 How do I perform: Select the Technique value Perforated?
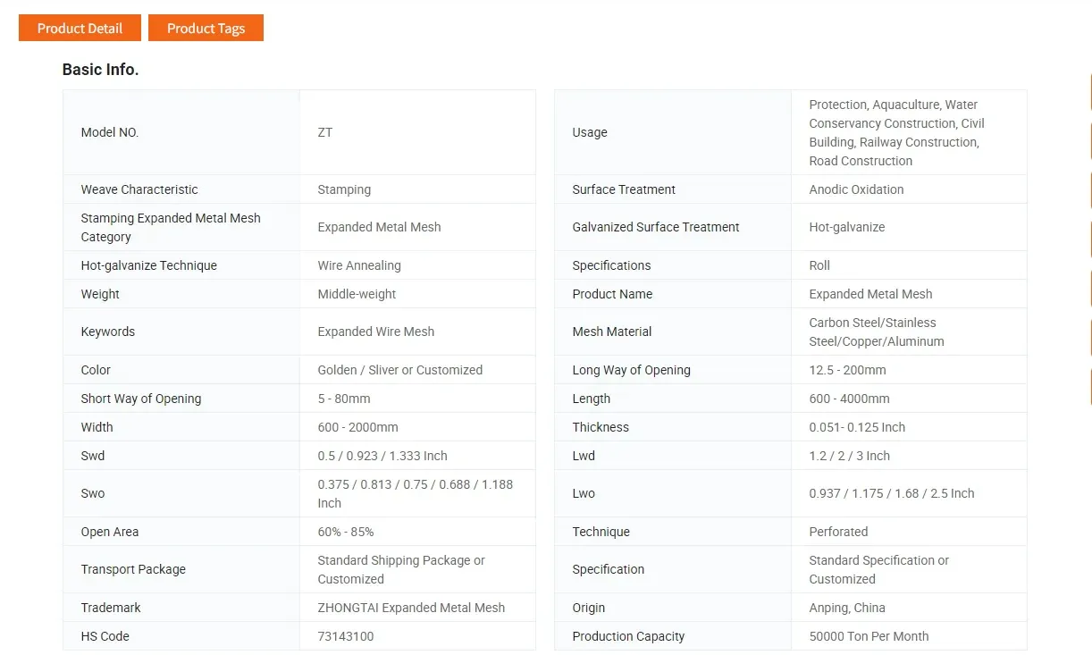point(837,532)
